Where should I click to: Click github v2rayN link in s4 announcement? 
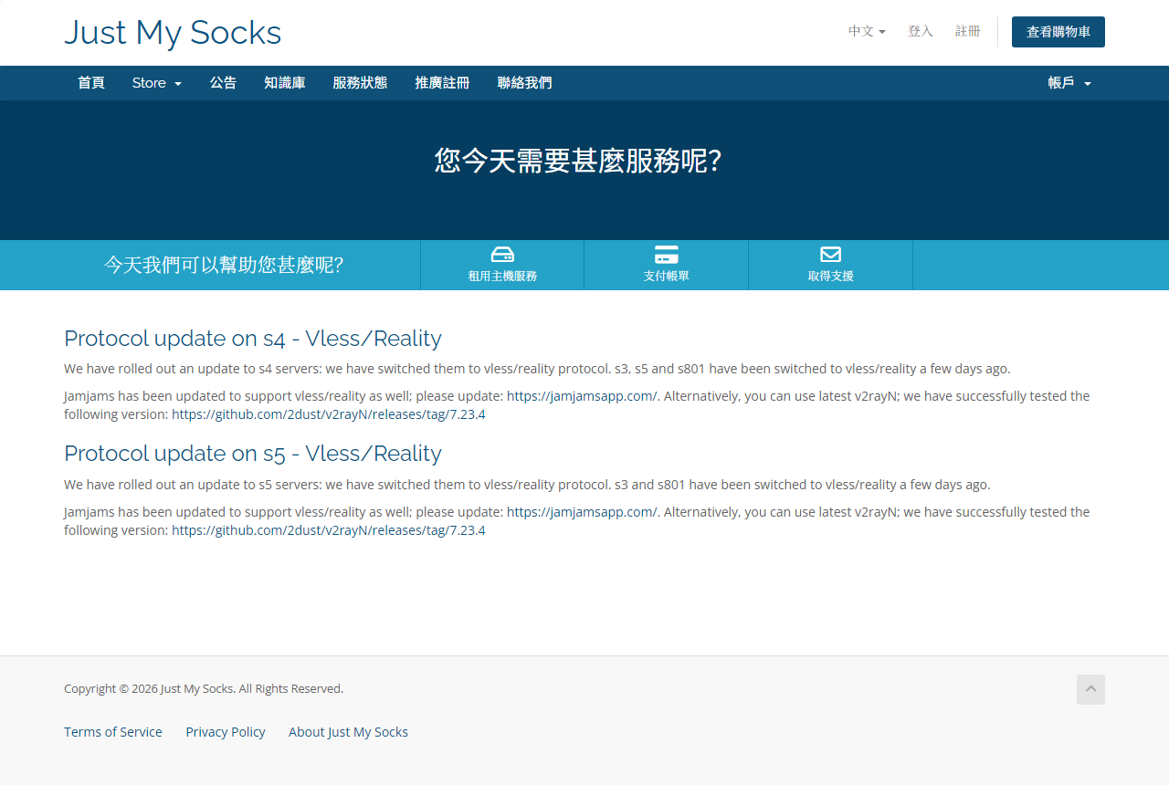click(329, 414)
